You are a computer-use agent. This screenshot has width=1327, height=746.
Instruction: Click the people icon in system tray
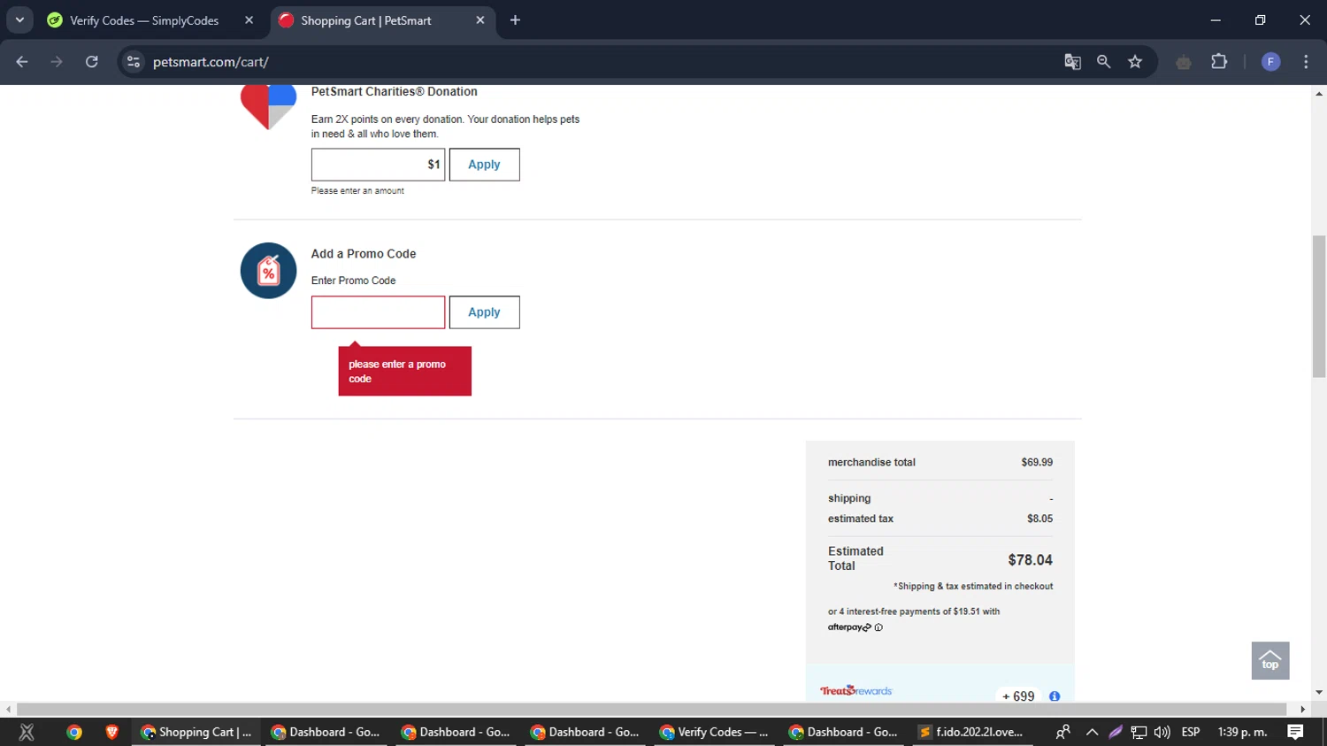click(x=1063, y=732)
